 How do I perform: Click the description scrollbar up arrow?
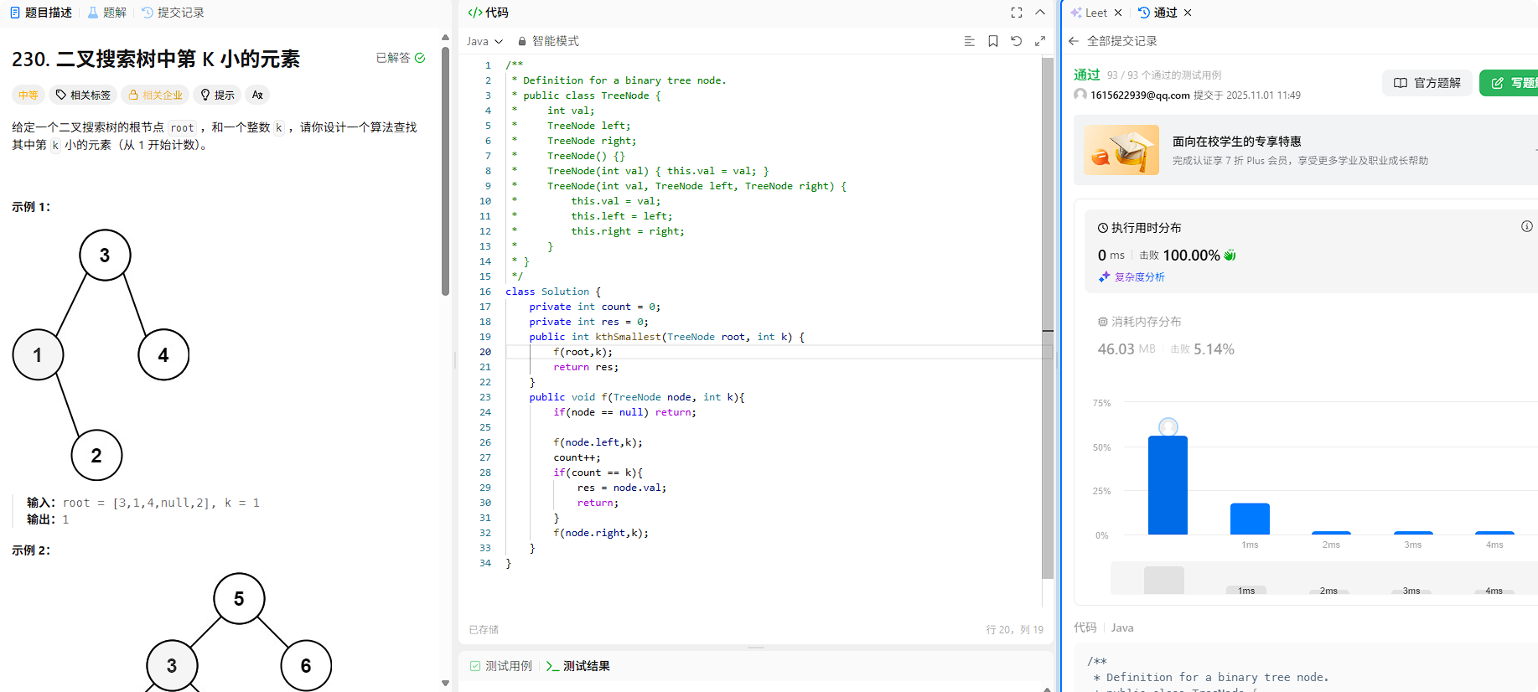[x=445, y=38]
